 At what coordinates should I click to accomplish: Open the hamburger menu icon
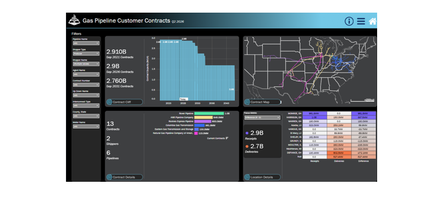361,21
